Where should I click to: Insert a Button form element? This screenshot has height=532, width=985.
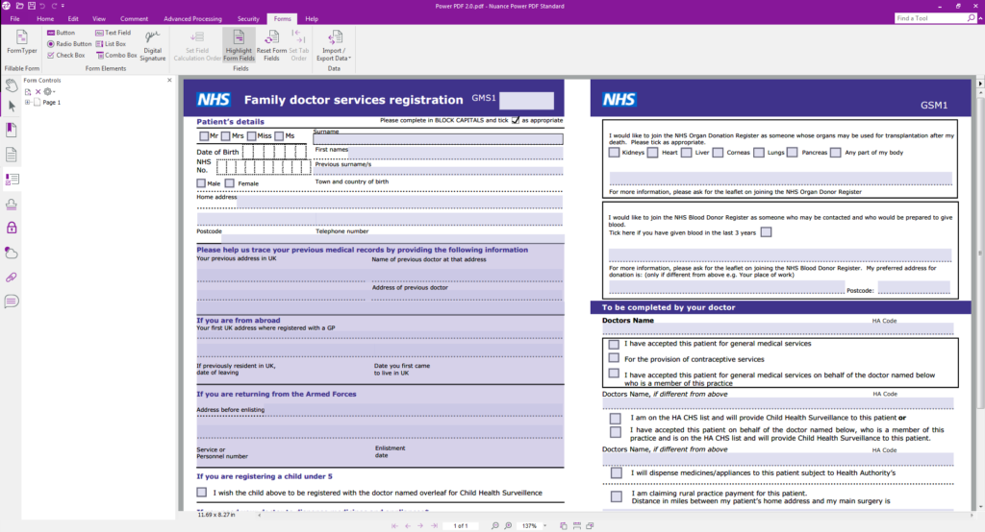[61, 33]
